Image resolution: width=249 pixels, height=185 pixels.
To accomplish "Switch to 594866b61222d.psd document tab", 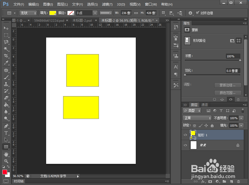I will (x=49, y=20).
